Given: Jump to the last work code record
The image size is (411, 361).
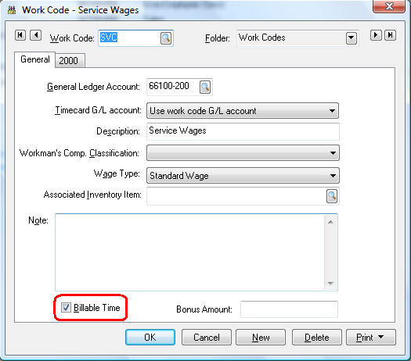Looking at the screenshot, I should (x=391, y=35).
